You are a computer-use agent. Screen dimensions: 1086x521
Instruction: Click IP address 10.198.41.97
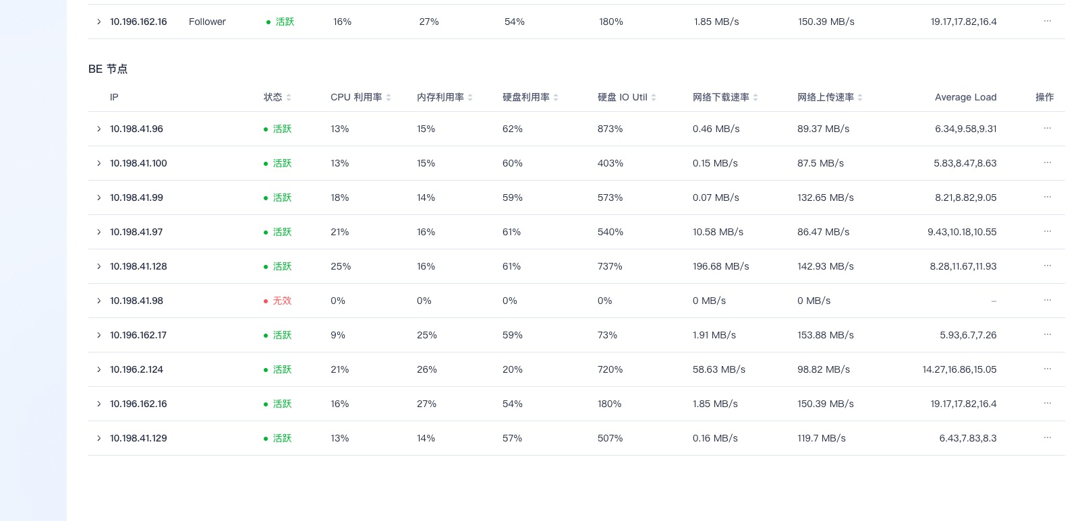(x=136, y=232)
